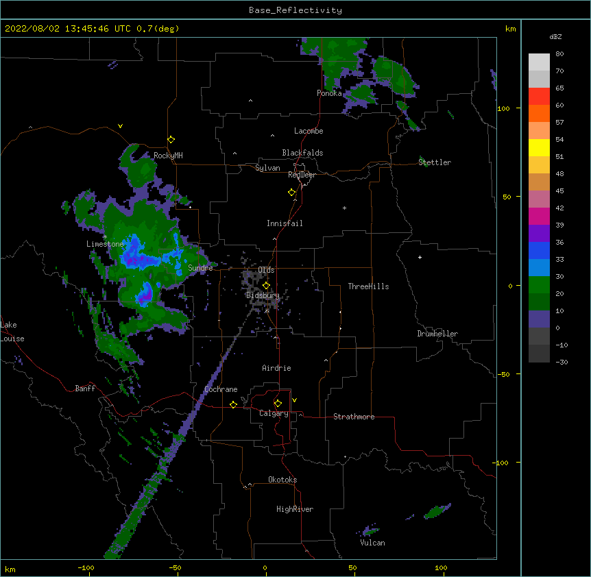Click the -50 tick on bottom axis
This screenshot has width=591, height=577.
point(175,568)
